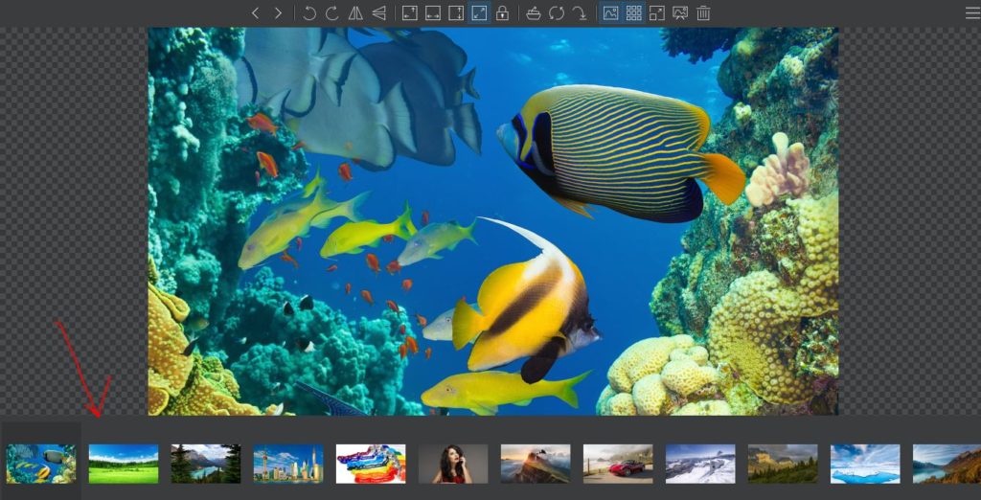This screenshot has height=500, width=981.
Task: Switch to thumbnail grid view
Action: point(633,13)
